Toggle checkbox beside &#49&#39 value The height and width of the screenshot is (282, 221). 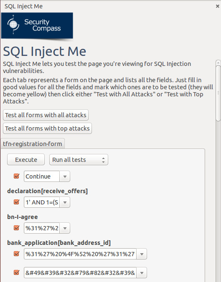pos(17,272)
